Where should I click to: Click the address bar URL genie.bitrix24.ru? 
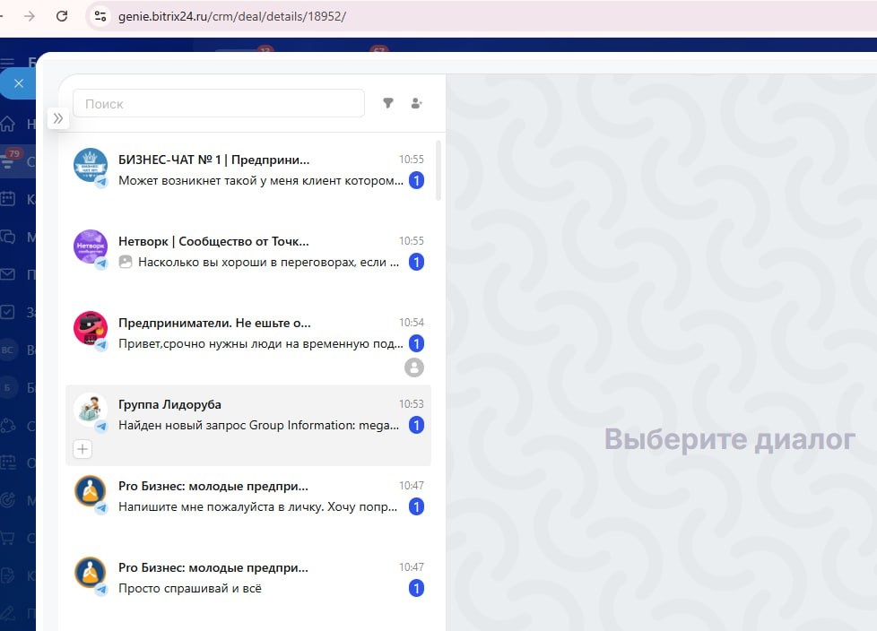pos(231,16)
